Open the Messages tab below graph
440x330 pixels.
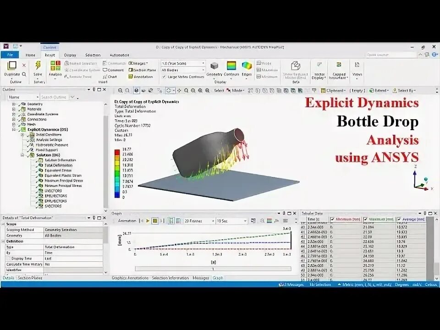pos(201,278)
